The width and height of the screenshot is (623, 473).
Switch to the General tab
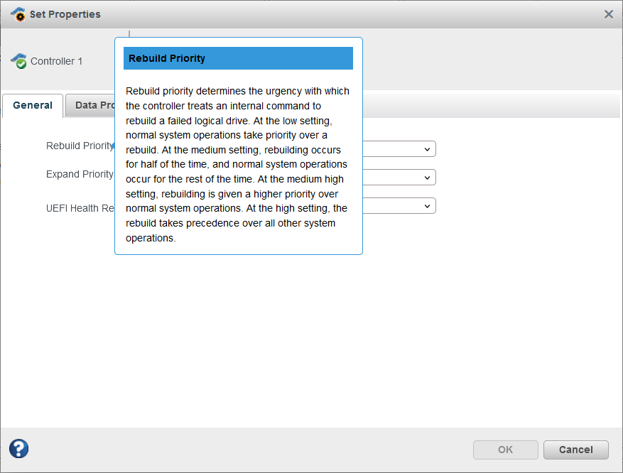[x=33, y=105]
